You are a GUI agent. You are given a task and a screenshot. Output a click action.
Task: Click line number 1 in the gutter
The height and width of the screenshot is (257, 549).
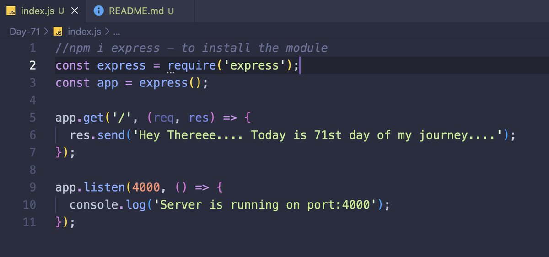click(32, 48)
